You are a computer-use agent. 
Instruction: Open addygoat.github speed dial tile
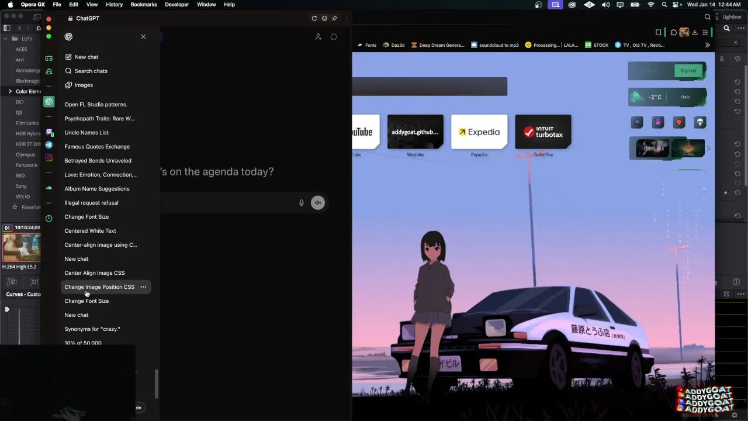point(415,132)
